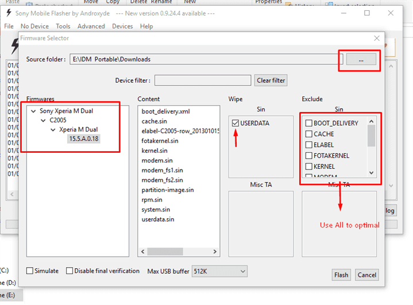Select modem_fs1.sin in Content list
The height and width of the screenshot is (305, 413).
(162, 170)
